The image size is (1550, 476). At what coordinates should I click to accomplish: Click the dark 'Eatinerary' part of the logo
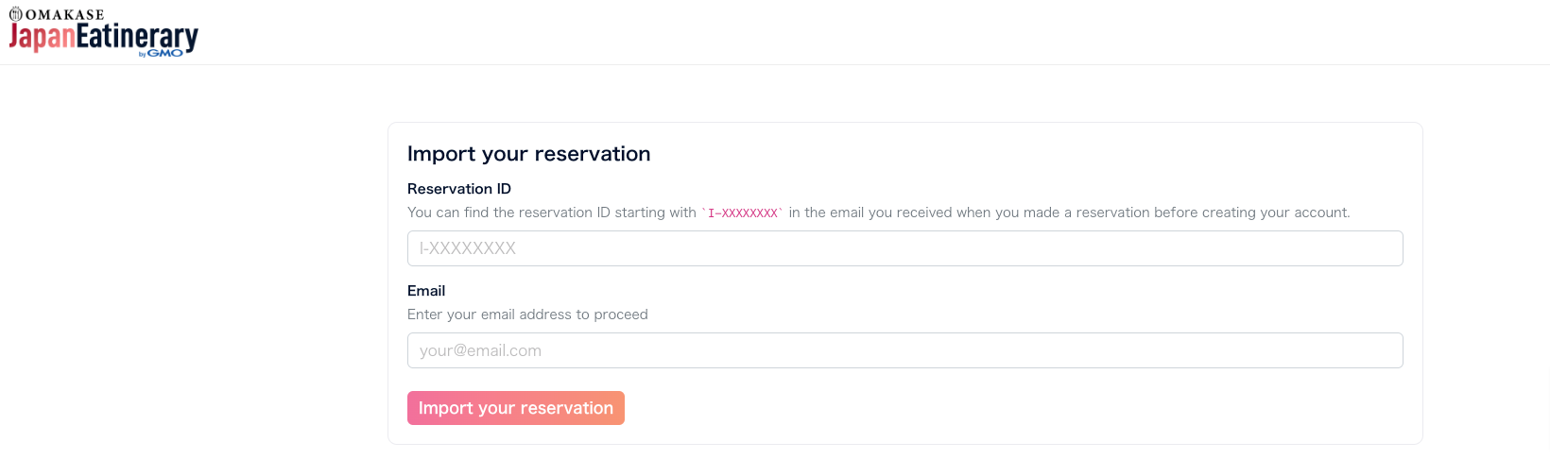coord(137,37)
